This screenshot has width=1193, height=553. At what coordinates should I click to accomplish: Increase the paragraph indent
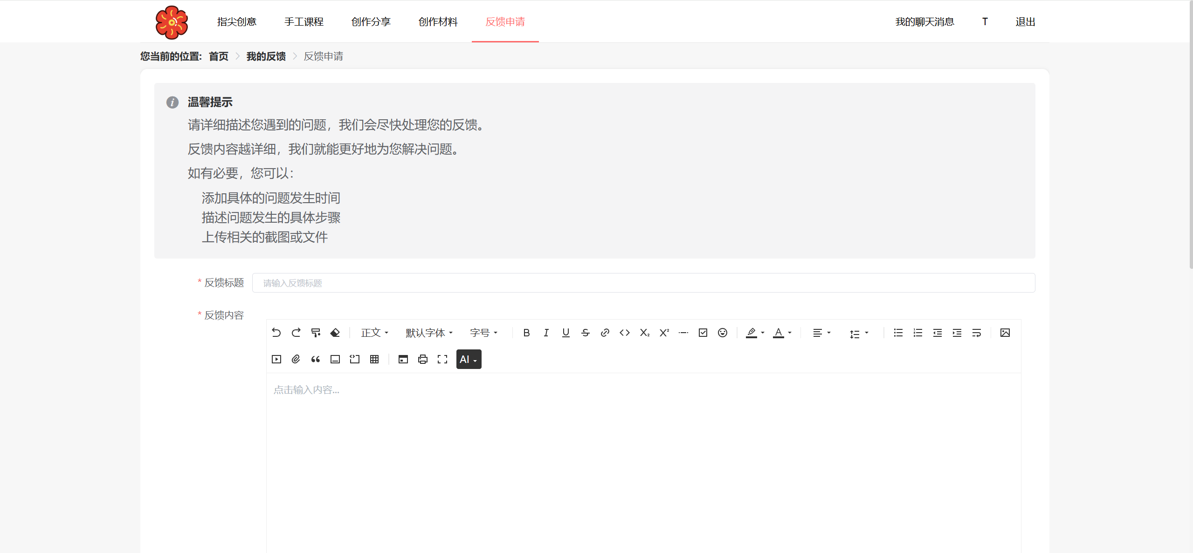tap(957, 333)
